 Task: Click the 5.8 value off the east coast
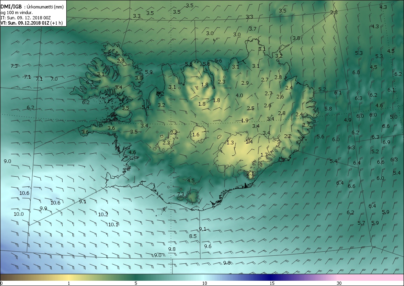(328, 109)
